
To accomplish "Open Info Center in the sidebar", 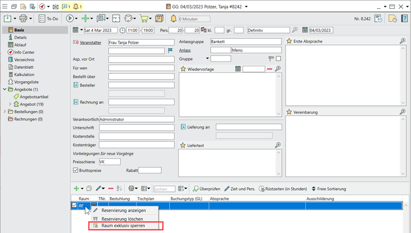I will pos(24,52).
